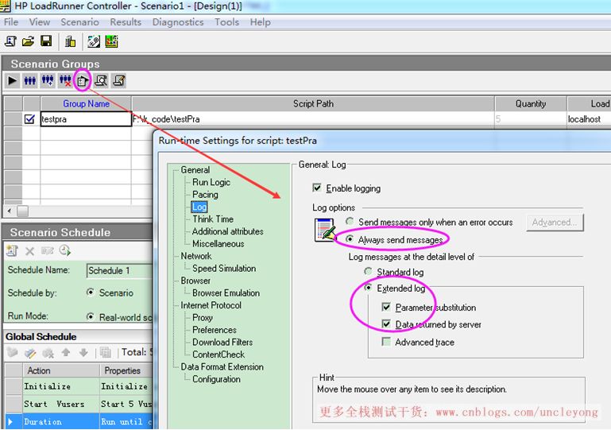Click the Add Group icon
This screenshot has height=430, width=611.
48,81
